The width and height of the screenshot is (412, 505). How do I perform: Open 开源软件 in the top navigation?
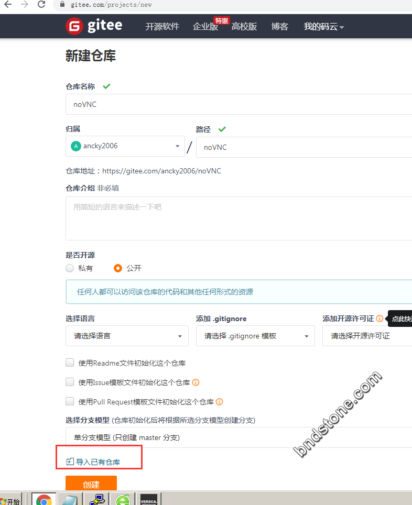click(162, 26)
